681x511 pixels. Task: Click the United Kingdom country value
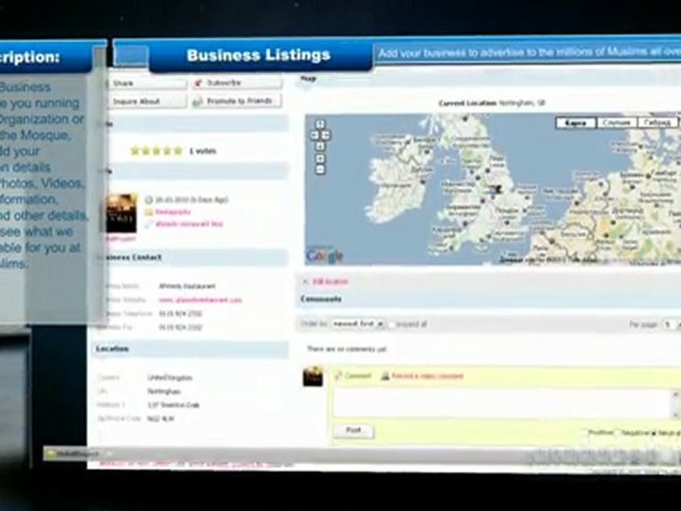coord(170,378)
